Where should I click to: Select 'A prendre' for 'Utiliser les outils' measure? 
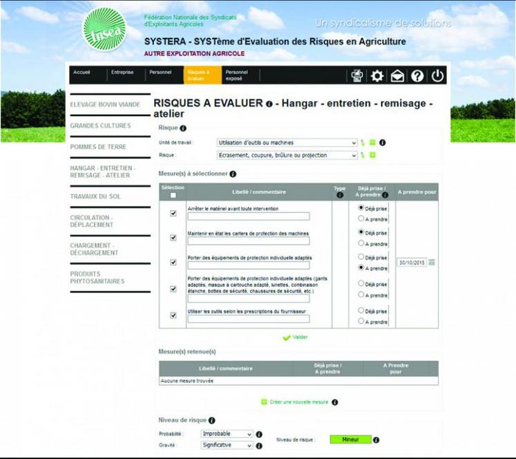(x=361, y=321)
